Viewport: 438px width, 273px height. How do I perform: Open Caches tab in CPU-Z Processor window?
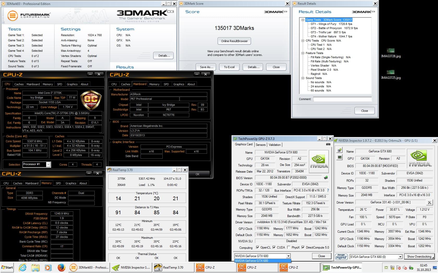click(19, 84)
